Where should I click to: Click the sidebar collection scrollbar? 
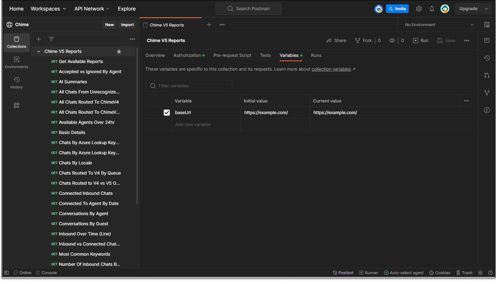137,125
